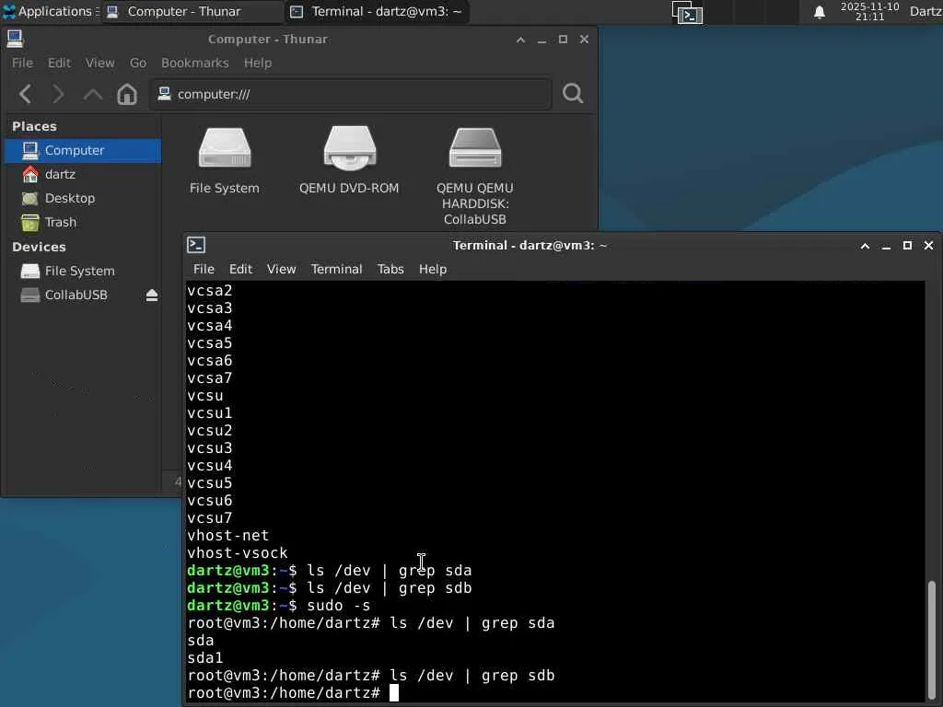Click terminal vertical scrollbar handle
943x707 pixels.
click(932, 639)
